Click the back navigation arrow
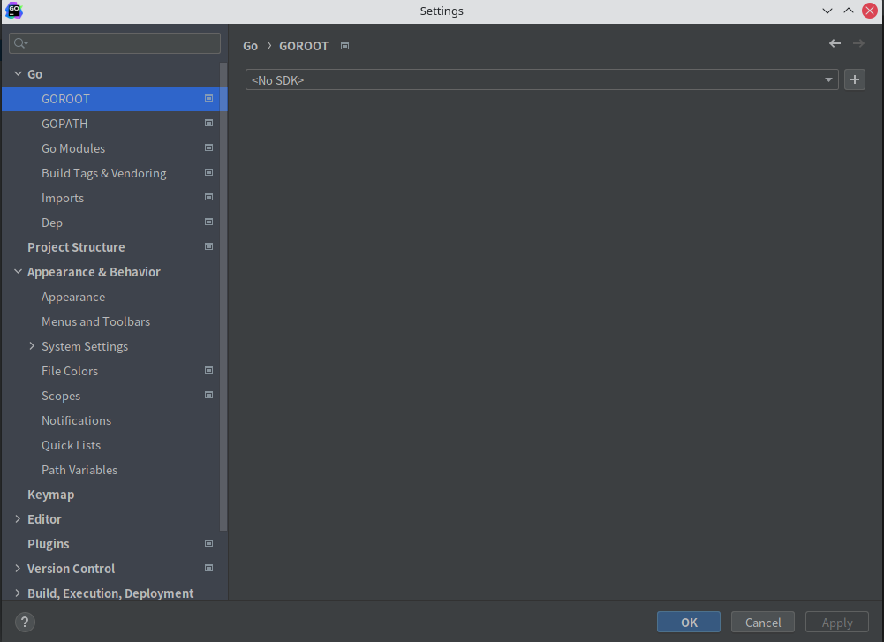Screen dimensions: 884x642 [834, 42]
